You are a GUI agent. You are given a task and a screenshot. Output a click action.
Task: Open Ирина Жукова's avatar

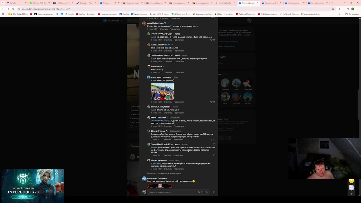click(x=149, y=131)
